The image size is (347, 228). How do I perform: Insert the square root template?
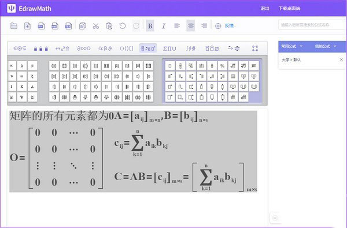pos(233,66)
